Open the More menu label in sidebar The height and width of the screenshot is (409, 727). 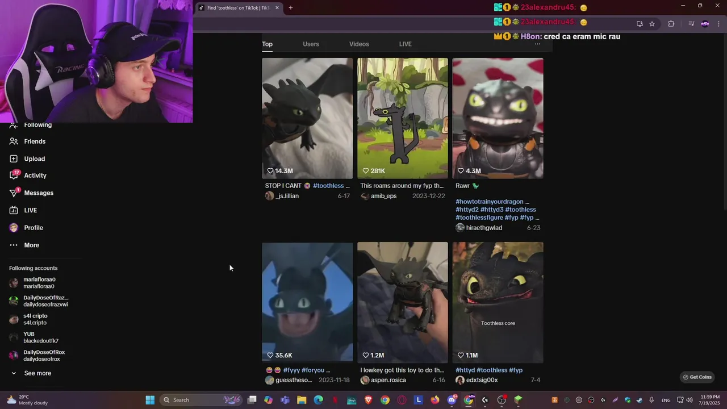click(x=32, y=245)
